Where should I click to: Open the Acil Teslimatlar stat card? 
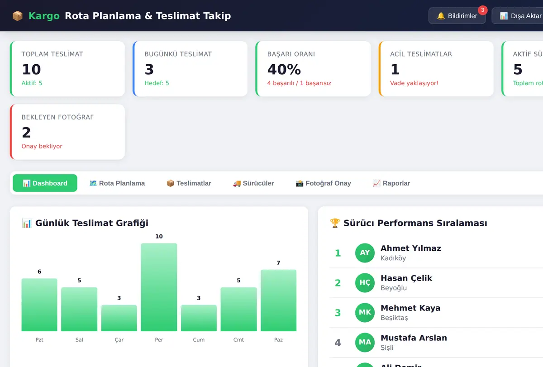[436, 69]
